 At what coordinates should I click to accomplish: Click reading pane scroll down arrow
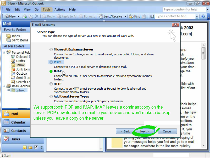(x=203, y=145)
